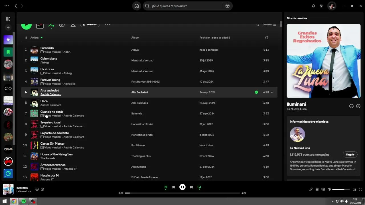Image resolution: width=365 pixels, height=205 pixels.
Task: Download the playlist with the arrow icon
Action: point(62,25)
